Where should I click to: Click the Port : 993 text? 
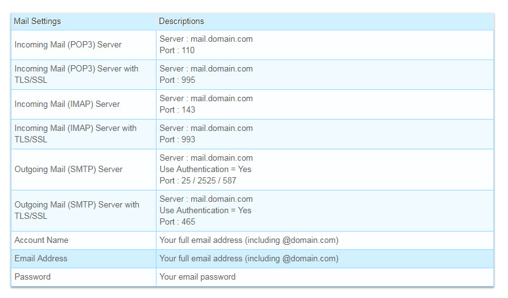(177, 140)
